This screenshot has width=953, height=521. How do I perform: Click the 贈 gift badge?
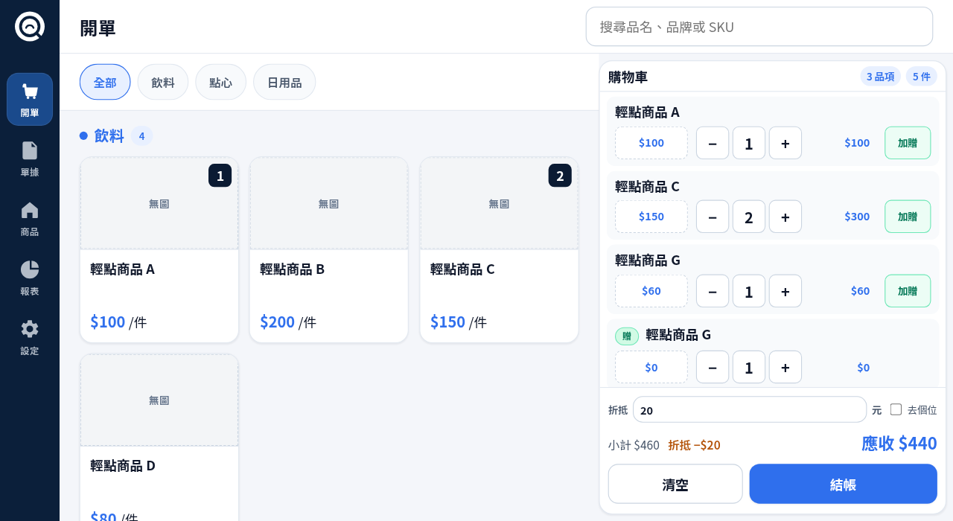[627, 336]
